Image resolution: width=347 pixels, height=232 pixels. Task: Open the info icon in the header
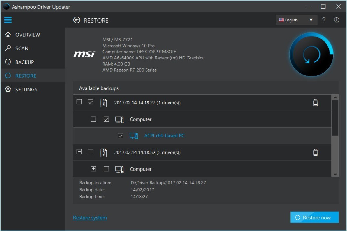337,20
